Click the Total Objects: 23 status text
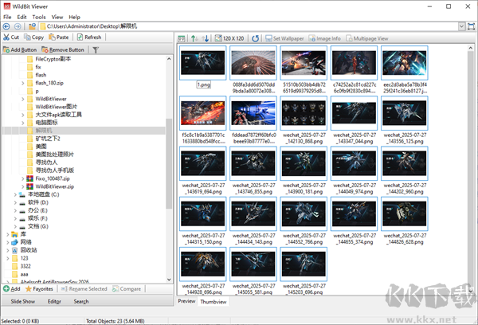 coord(116,321)
